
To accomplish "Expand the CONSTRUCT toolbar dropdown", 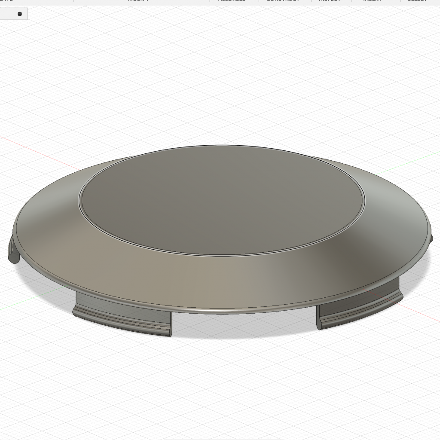I will click(x=282, y=1).
